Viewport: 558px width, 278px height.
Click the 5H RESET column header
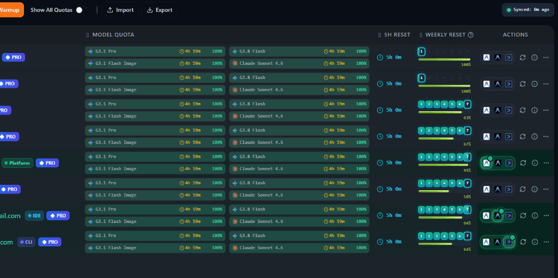[397, 35]
